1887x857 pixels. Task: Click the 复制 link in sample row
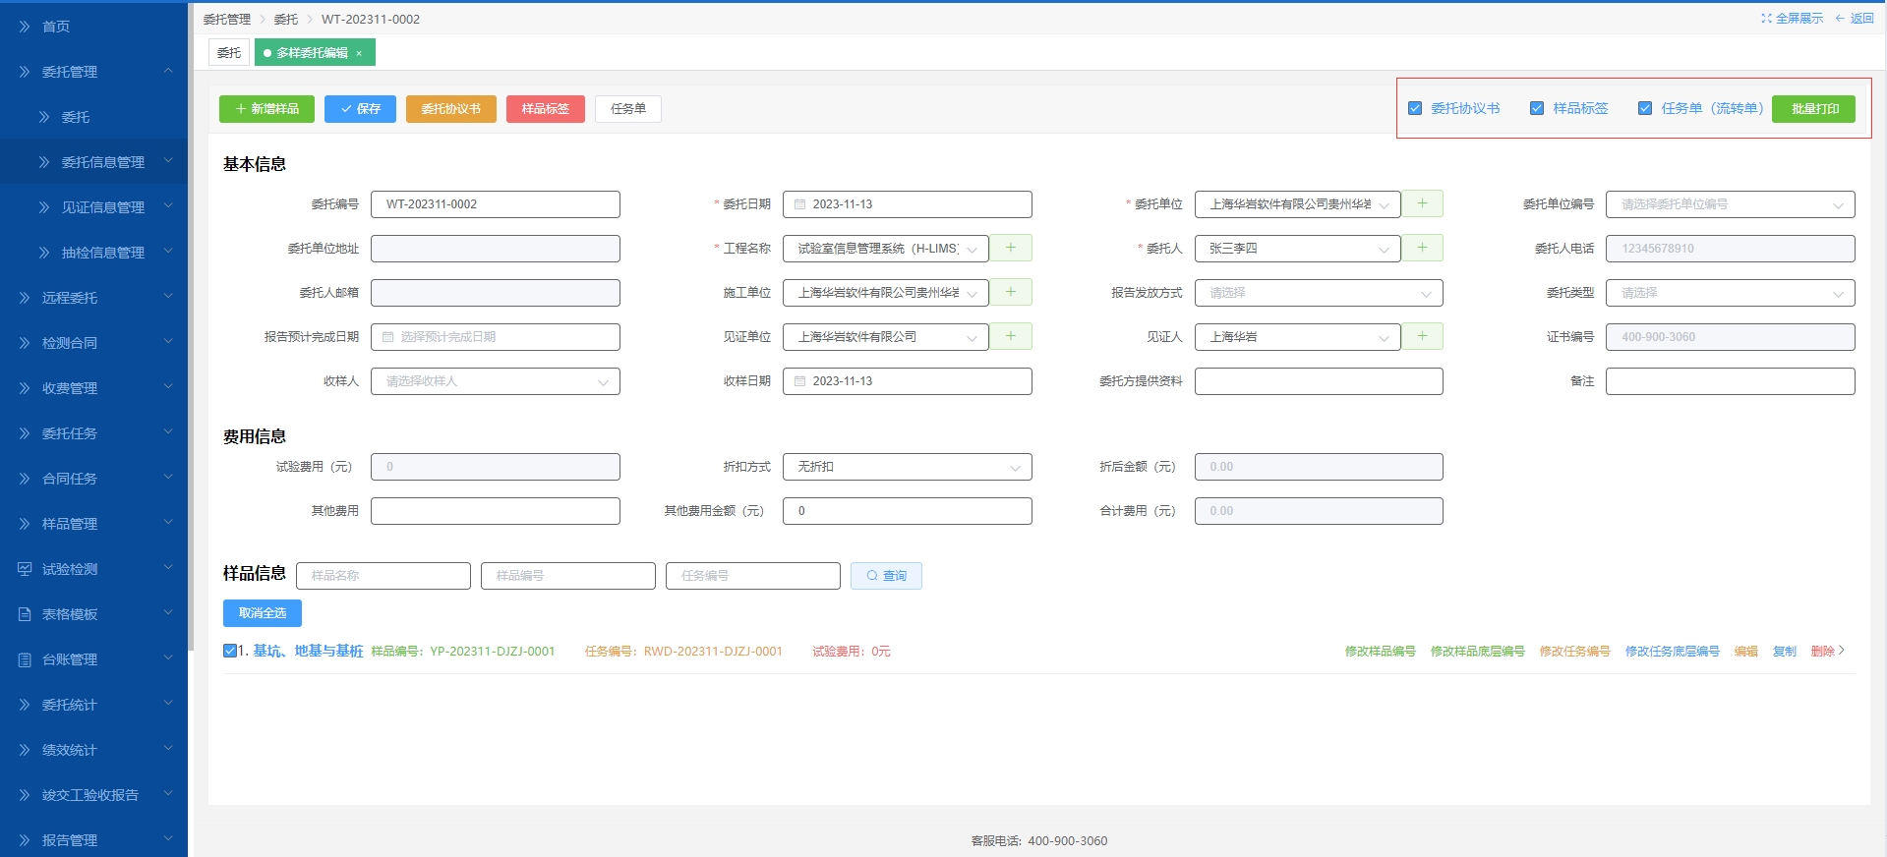[1785, 652]
